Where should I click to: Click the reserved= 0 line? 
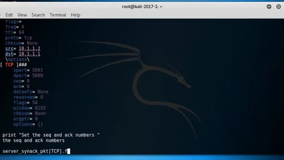point(28,97)
